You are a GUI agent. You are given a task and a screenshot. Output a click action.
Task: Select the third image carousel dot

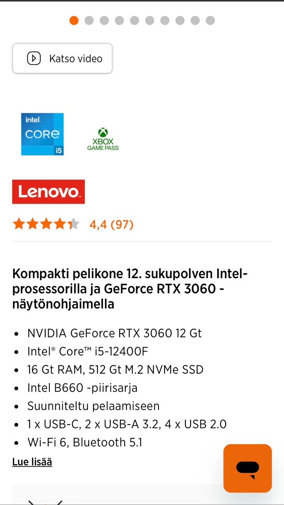point(104,20)
